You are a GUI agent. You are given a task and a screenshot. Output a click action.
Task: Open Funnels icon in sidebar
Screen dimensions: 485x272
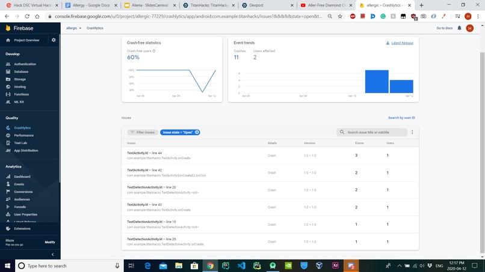8,207
